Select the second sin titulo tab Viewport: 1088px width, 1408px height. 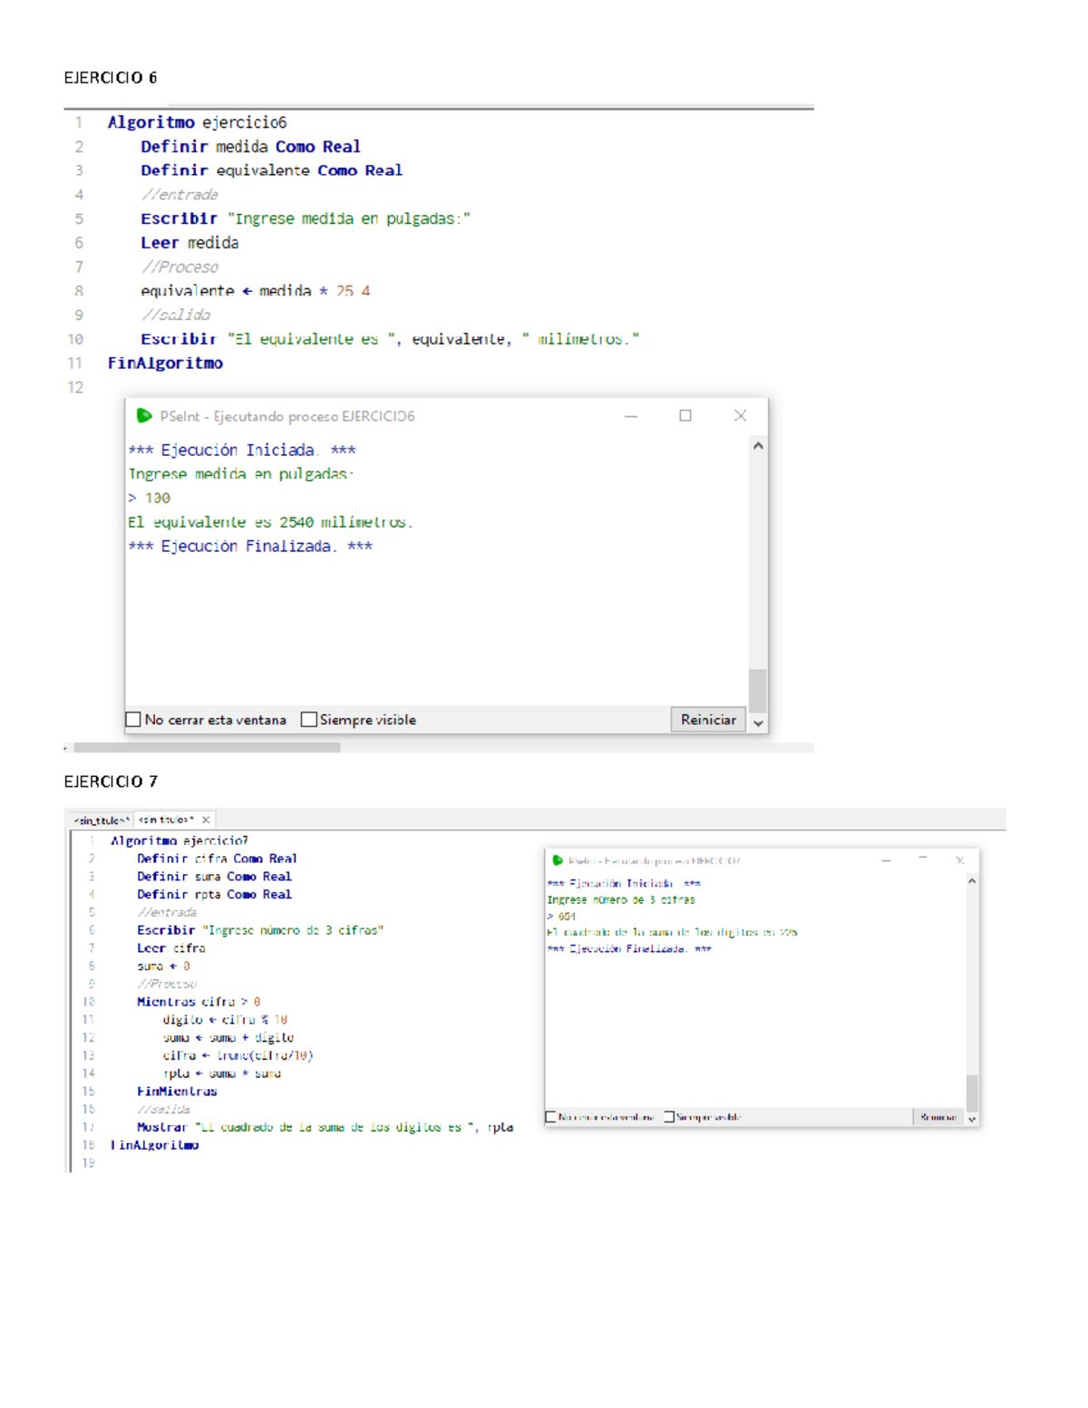(166, 820)
